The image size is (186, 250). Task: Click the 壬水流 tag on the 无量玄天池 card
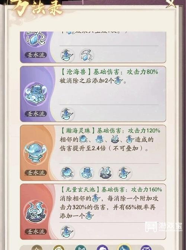click(x=36, y=231)
